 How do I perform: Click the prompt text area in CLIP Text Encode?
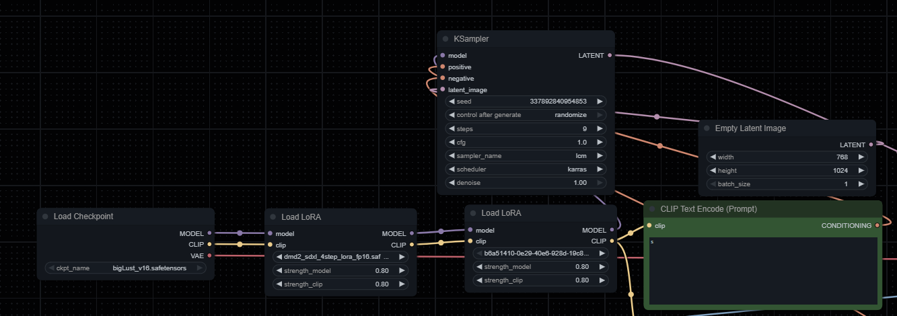(x=763, y=270)
